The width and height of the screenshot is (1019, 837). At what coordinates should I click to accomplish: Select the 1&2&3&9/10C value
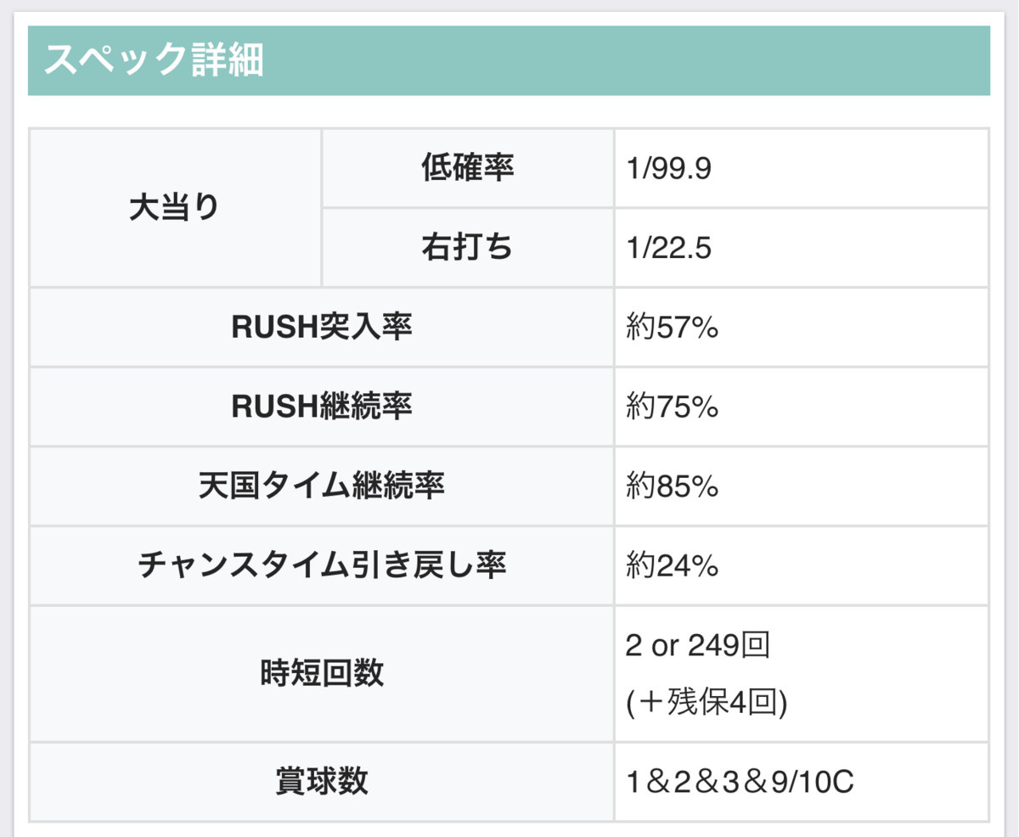pos(739,782)
